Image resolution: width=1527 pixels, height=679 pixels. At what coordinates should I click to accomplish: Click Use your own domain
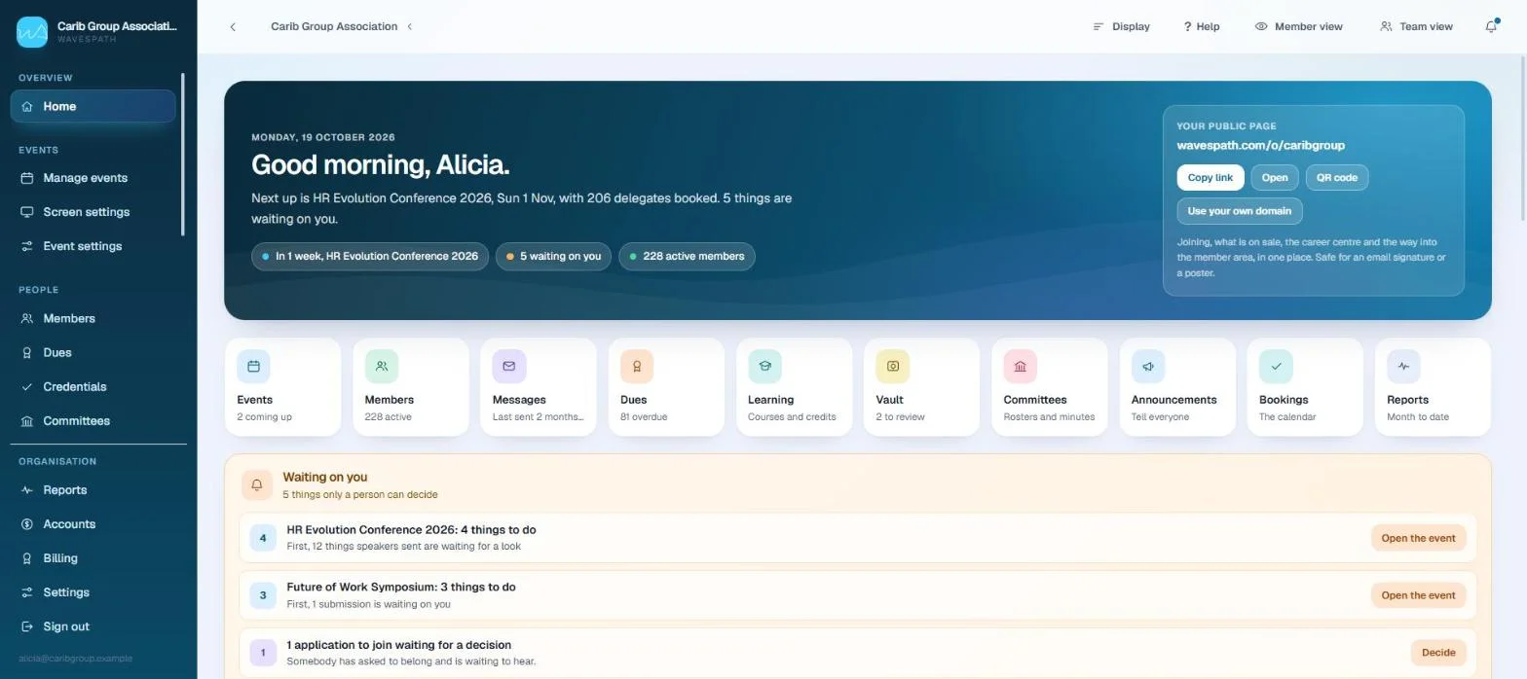(x=1240, y=211)
